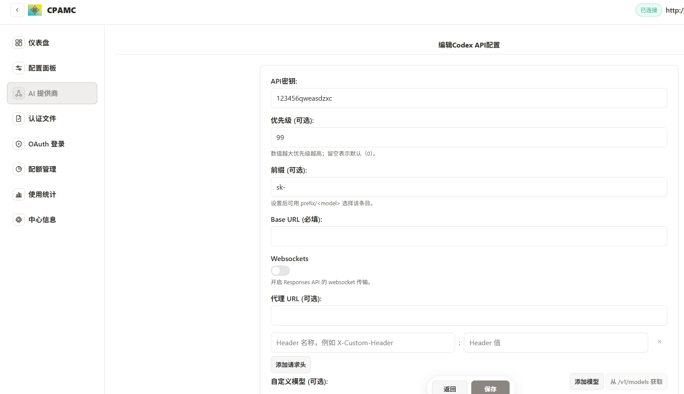Select 认证文件 in the sidebar
This screenshot has height=394, width=684.
pyautogui.click(x=52, y=119)
